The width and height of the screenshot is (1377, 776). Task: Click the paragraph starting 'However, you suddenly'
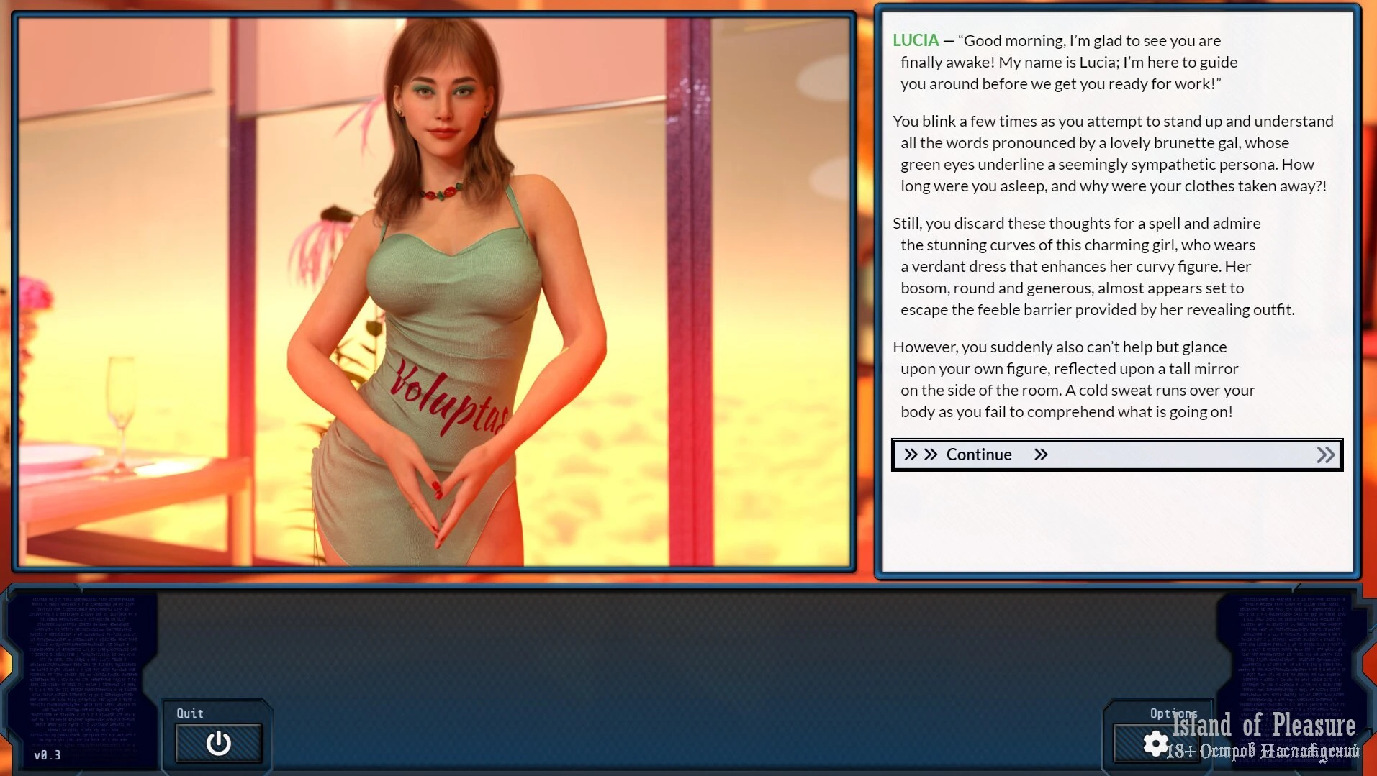tap(1073, 380)
